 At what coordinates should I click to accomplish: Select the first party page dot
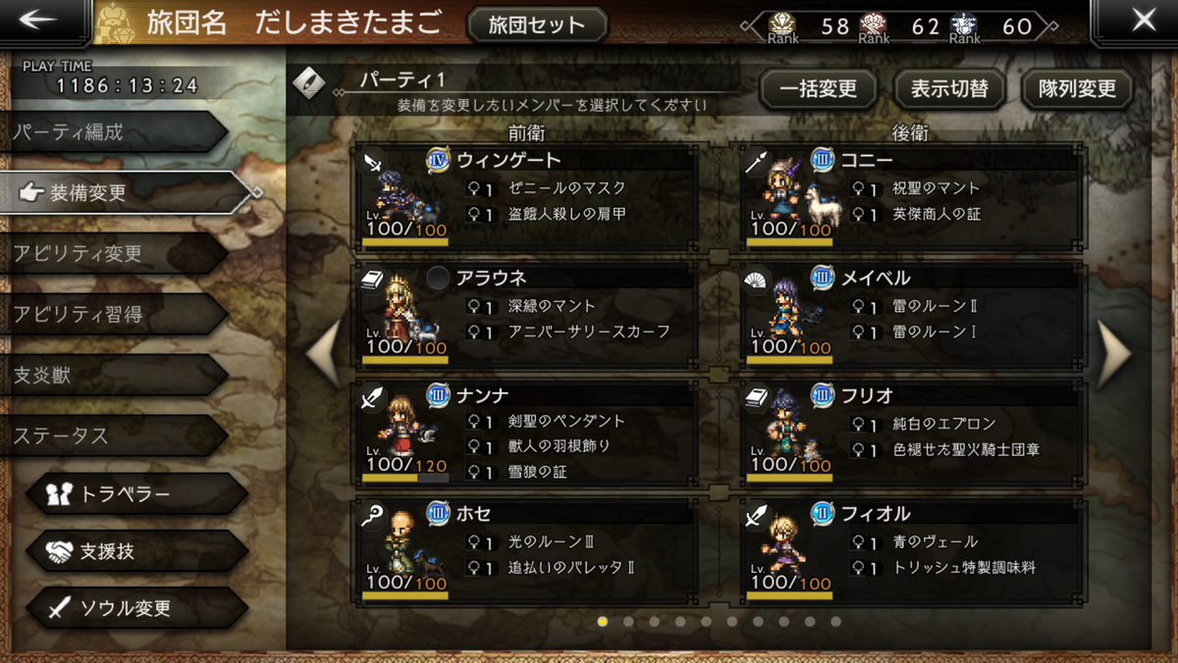pyautogui.click(x=603, y=621)
